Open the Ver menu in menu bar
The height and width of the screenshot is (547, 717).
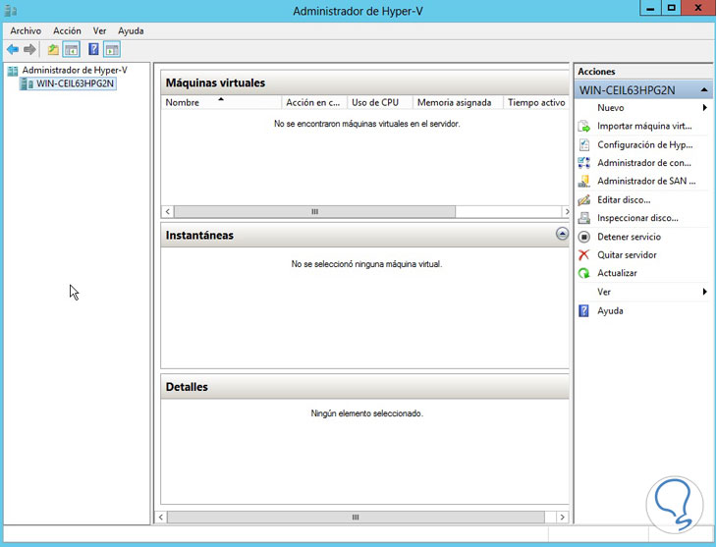[99, 31]
